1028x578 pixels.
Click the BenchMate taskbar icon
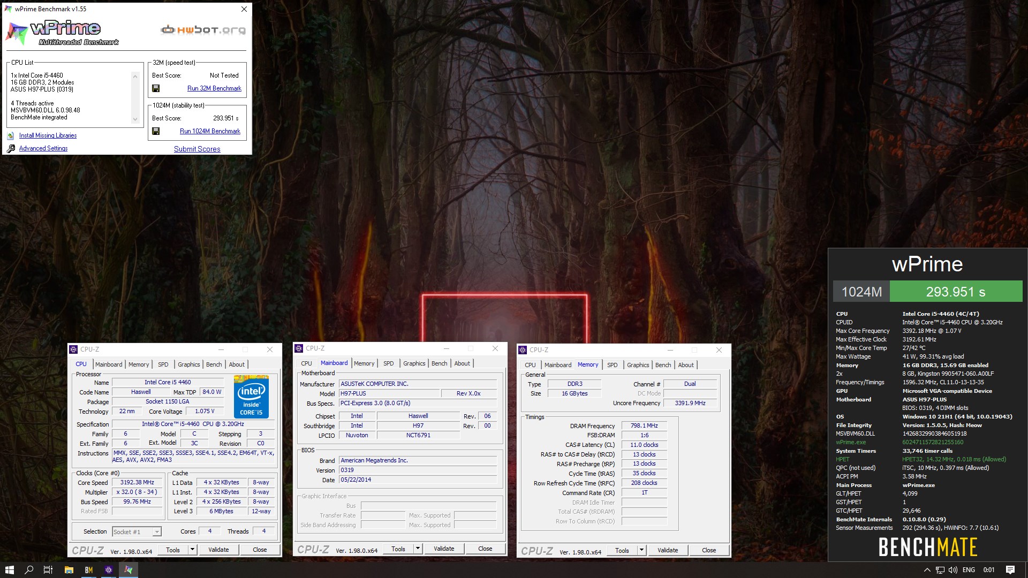point(89,570)
